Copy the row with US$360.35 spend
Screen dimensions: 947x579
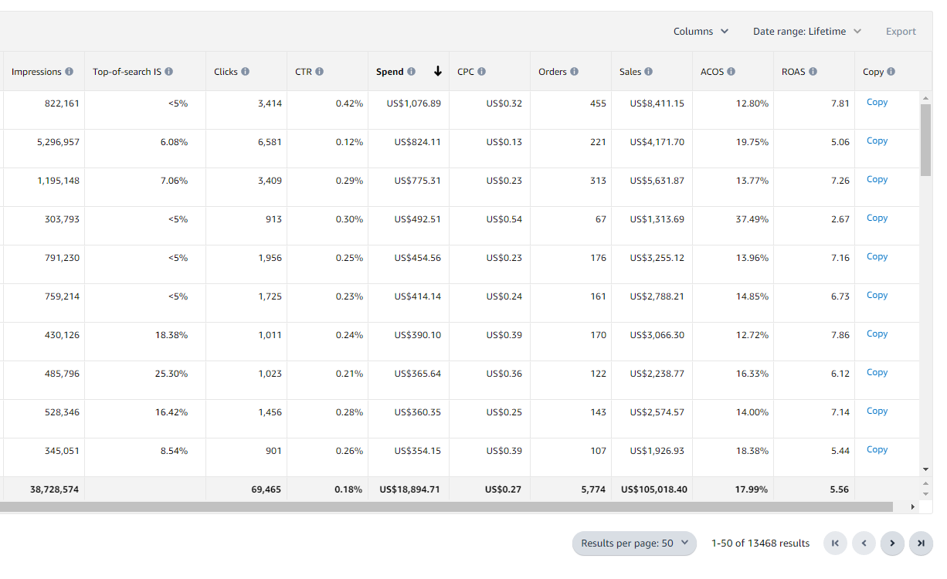point(877,411)
